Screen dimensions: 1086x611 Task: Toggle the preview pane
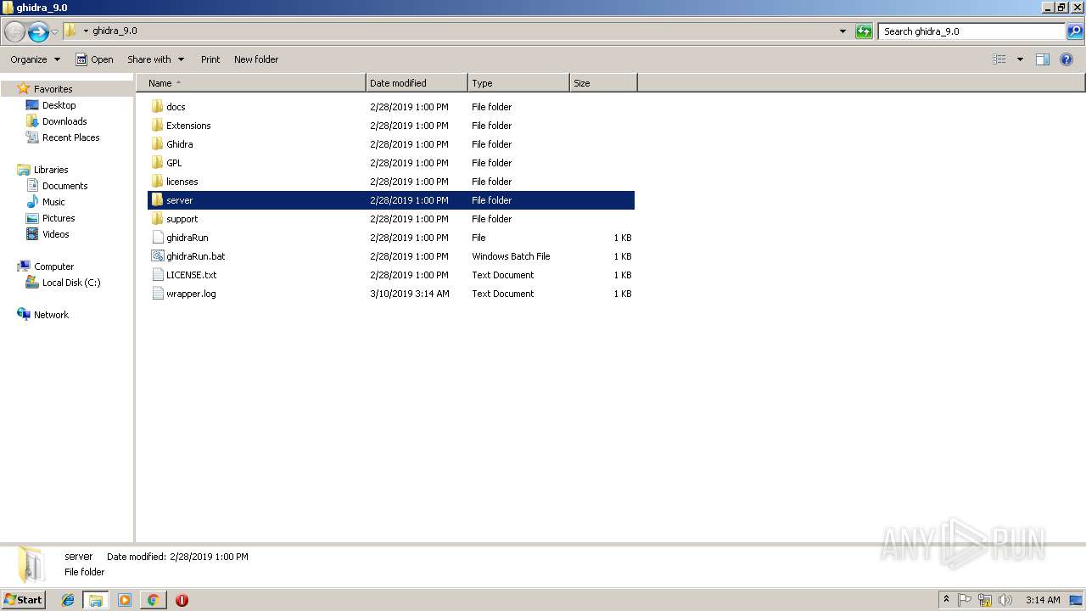click(1043, 59)
